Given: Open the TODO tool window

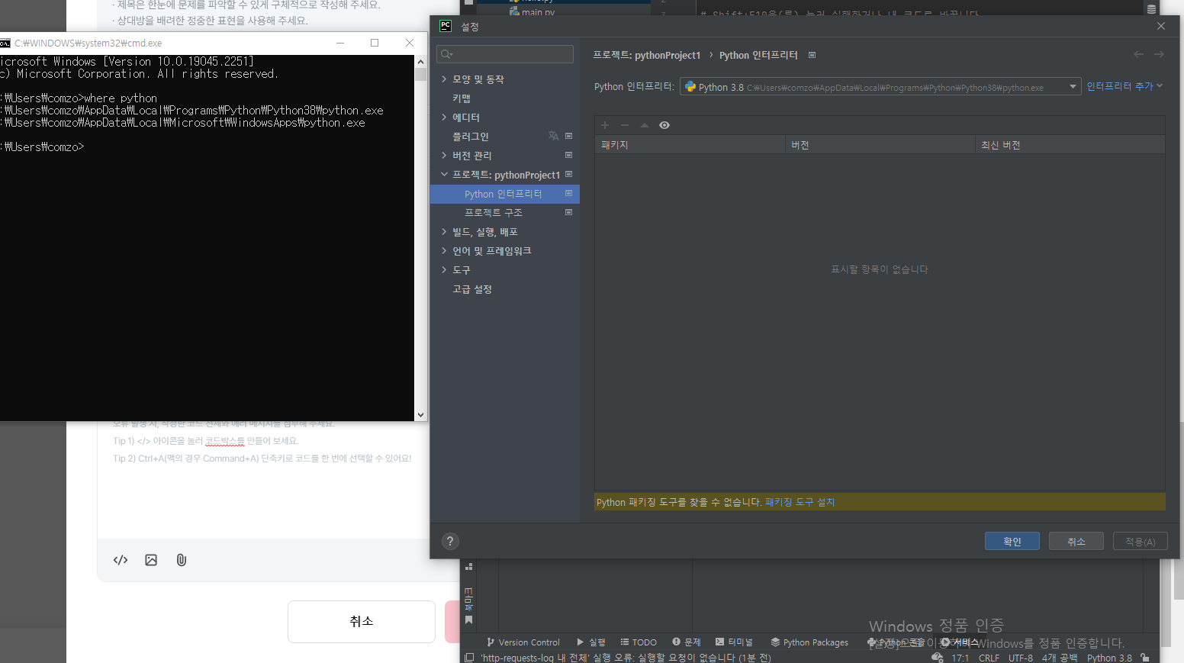Looking at the screenshot, I should (x=639, y=642).
